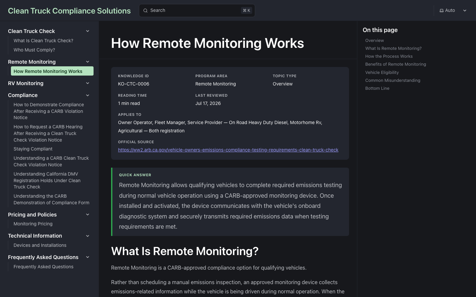The image size is (476, 297).
Task: Open the Frequently Asked Questions sub-page link
Action: pos(43,267)
